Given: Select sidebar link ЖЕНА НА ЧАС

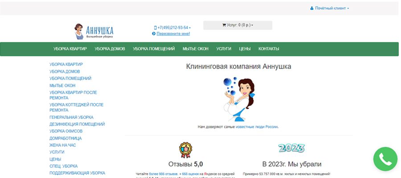Looking at the screenshot, I should point(63,145).
